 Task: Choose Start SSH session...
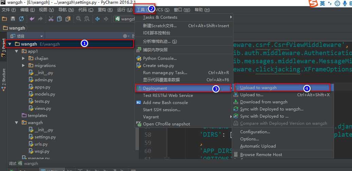[x=184, y=110]
